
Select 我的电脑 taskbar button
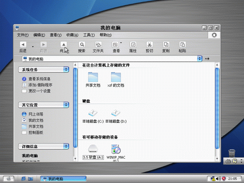[x=63, y=179]
